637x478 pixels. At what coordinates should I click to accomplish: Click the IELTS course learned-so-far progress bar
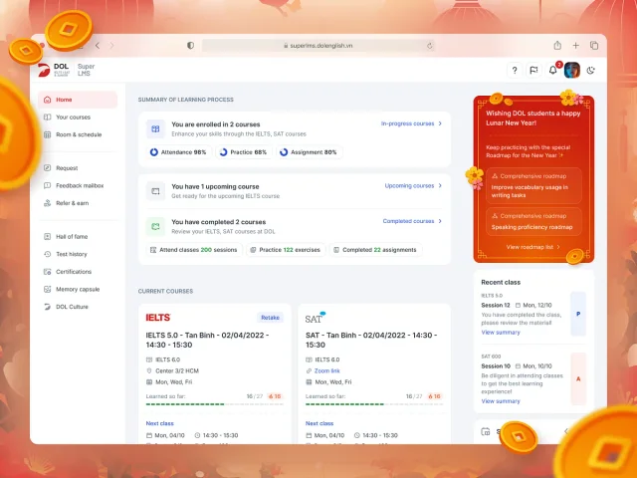[x=215, y=404]
